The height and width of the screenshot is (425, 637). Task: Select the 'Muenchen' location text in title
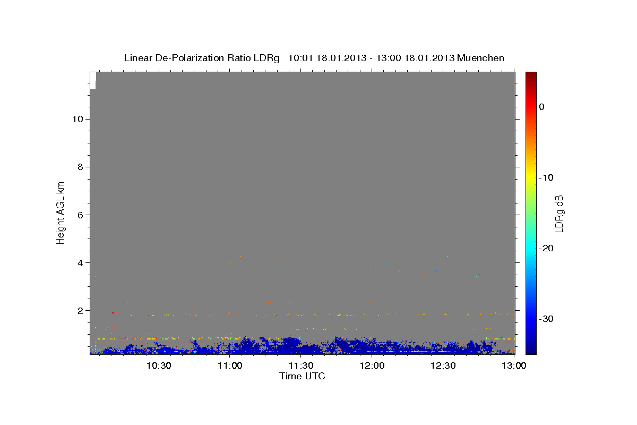coord(481,58)
